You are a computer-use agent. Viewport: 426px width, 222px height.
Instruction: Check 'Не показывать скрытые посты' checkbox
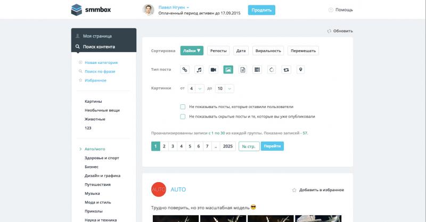click(183, 117)
